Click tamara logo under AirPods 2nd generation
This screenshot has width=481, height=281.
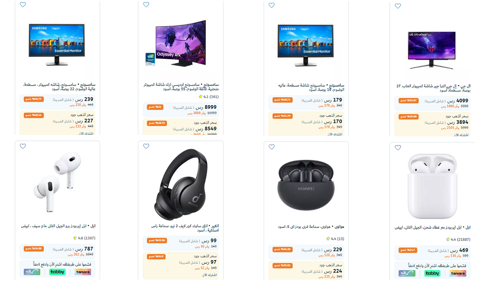point(458,273)
